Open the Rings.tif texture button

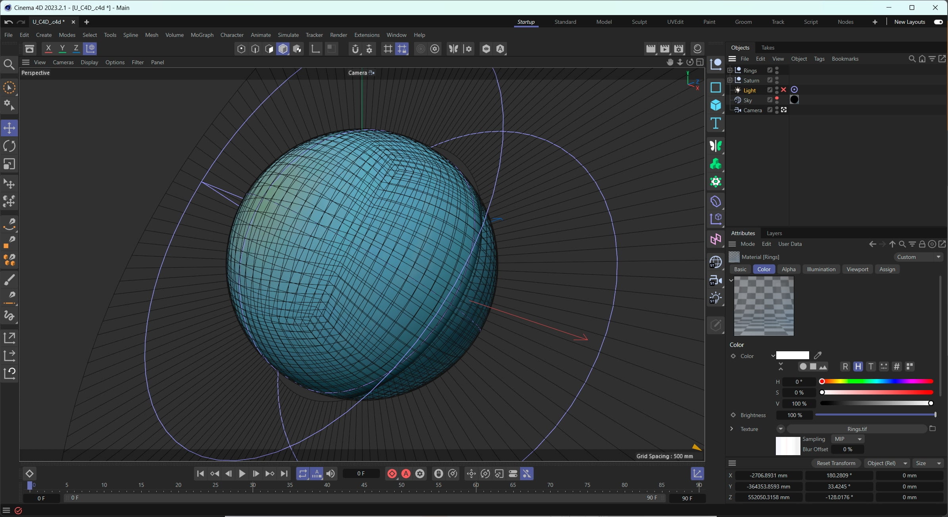pyautogui.click(x=857, y=429)
